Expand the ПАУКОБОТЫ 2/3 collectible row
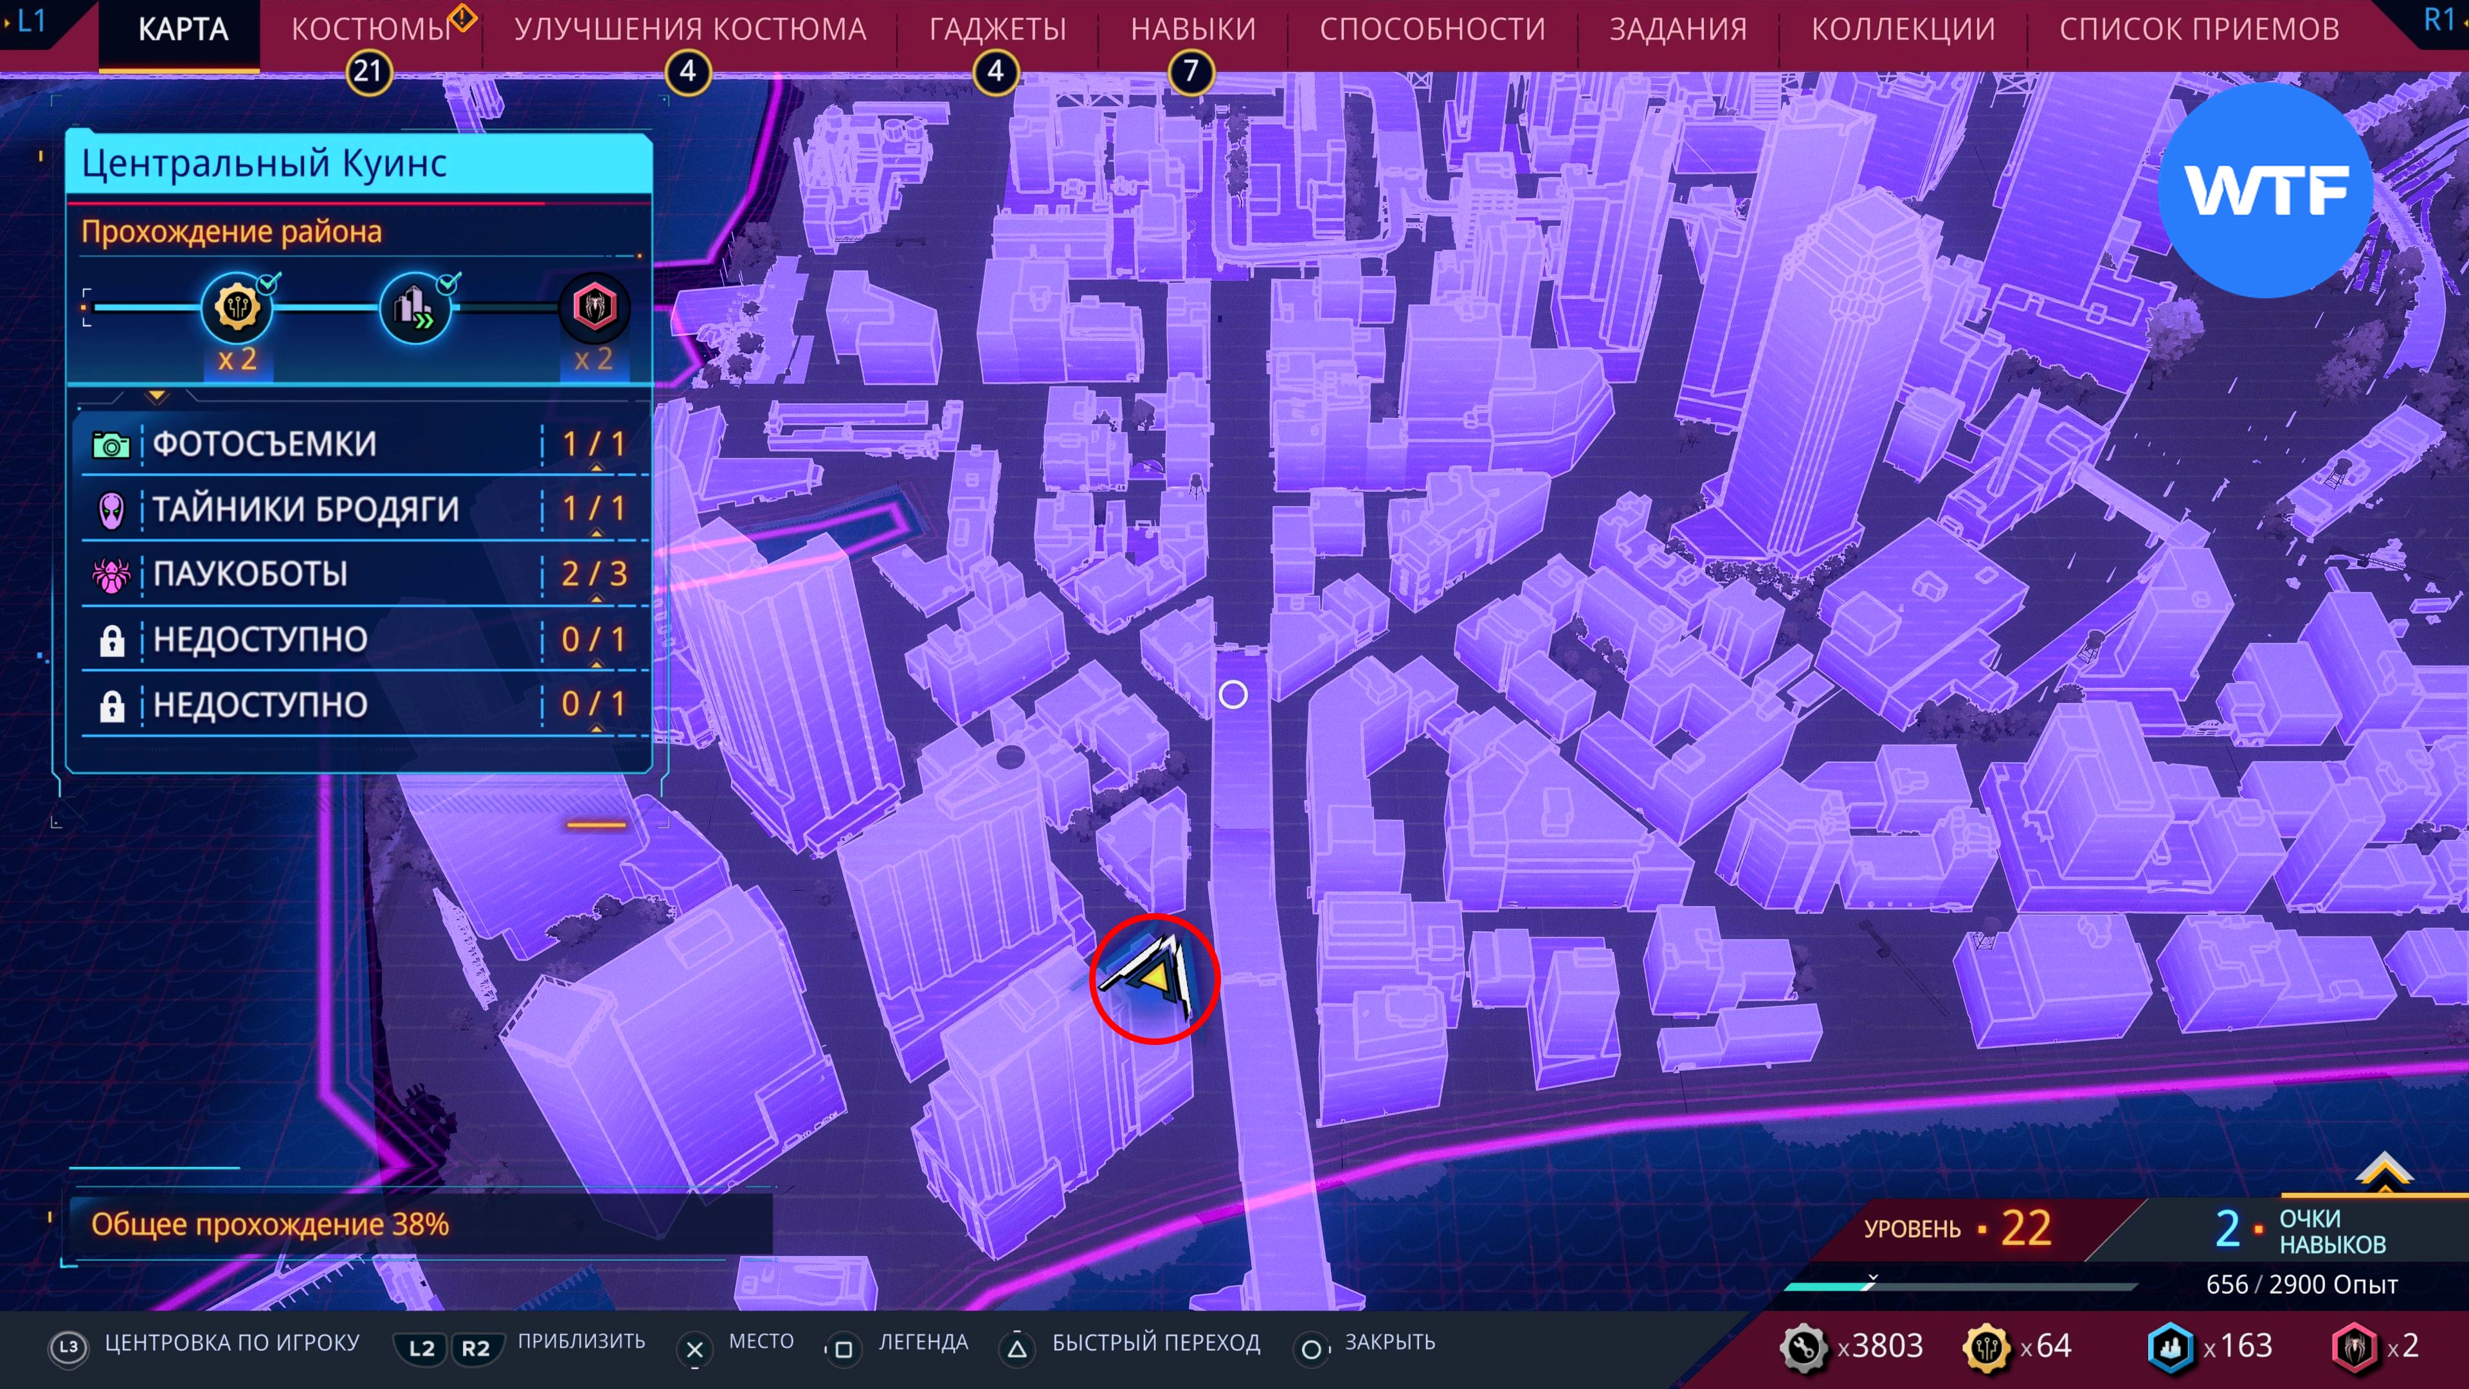Image resolution: width=2469 pixels, height=1389 pixels. [596, 598]
